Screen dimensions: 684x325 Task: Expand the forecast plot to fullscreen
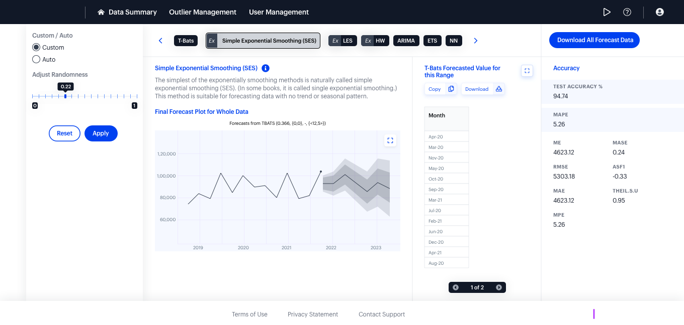[390, 140]
